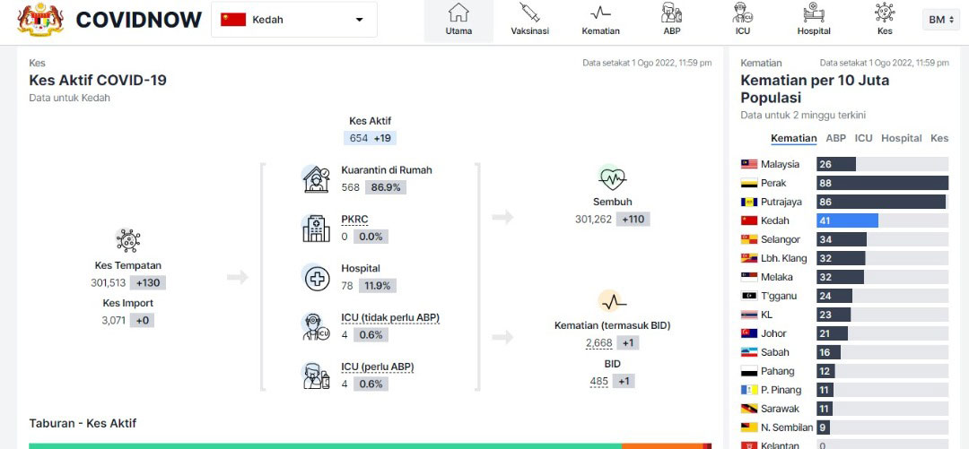
Task: Open the Hospital bed icon
Action: [814, 13]
